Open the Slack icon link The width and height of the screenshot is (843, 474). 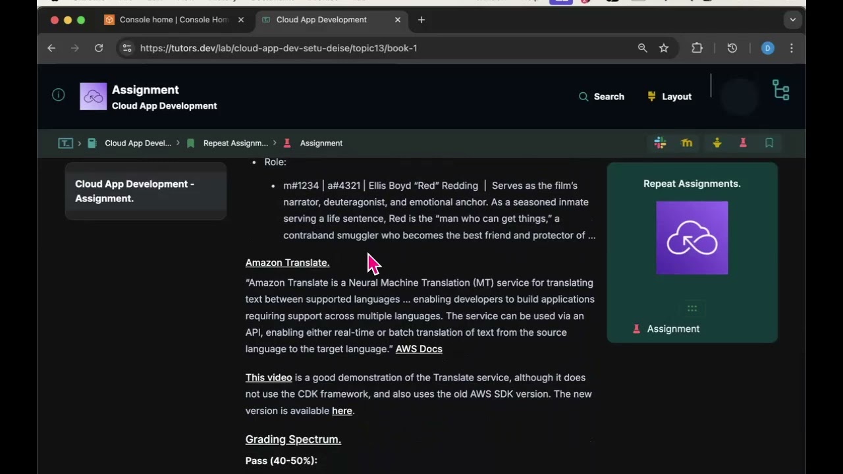[x=660, y=143]
